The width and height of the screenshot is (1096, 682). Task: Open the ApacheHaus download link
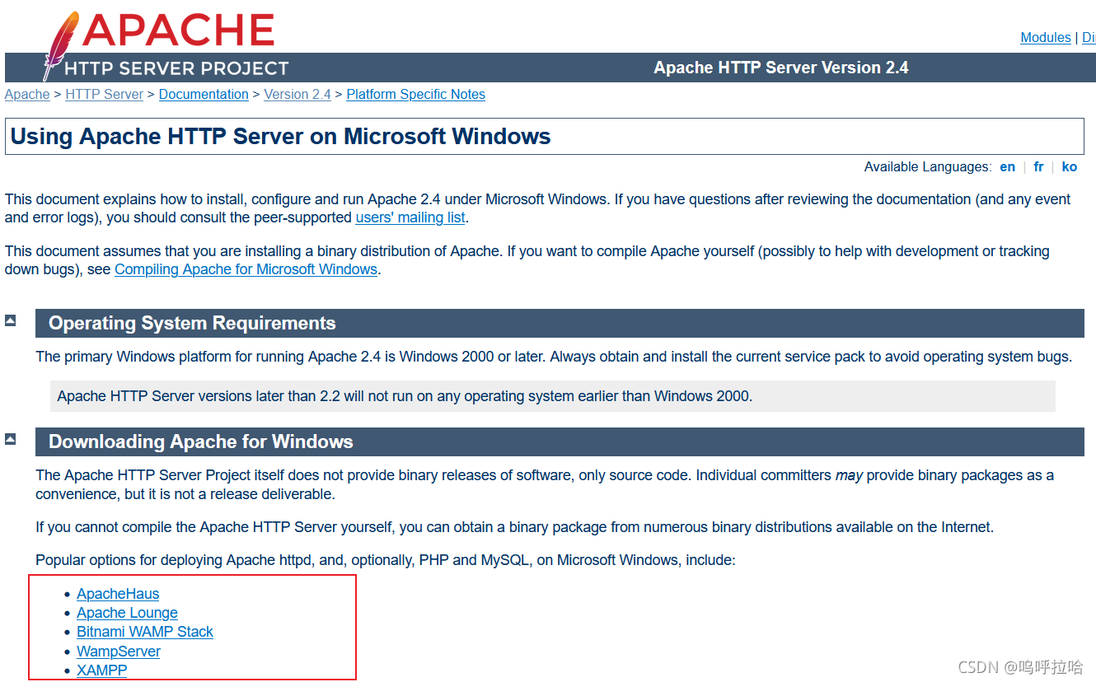pyautogui.click(x=118, y=593)
